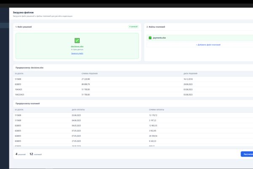Viewport: 253px width, 169px height.
Task: Click the '4 записей' green badge
Action: point(133,27)
